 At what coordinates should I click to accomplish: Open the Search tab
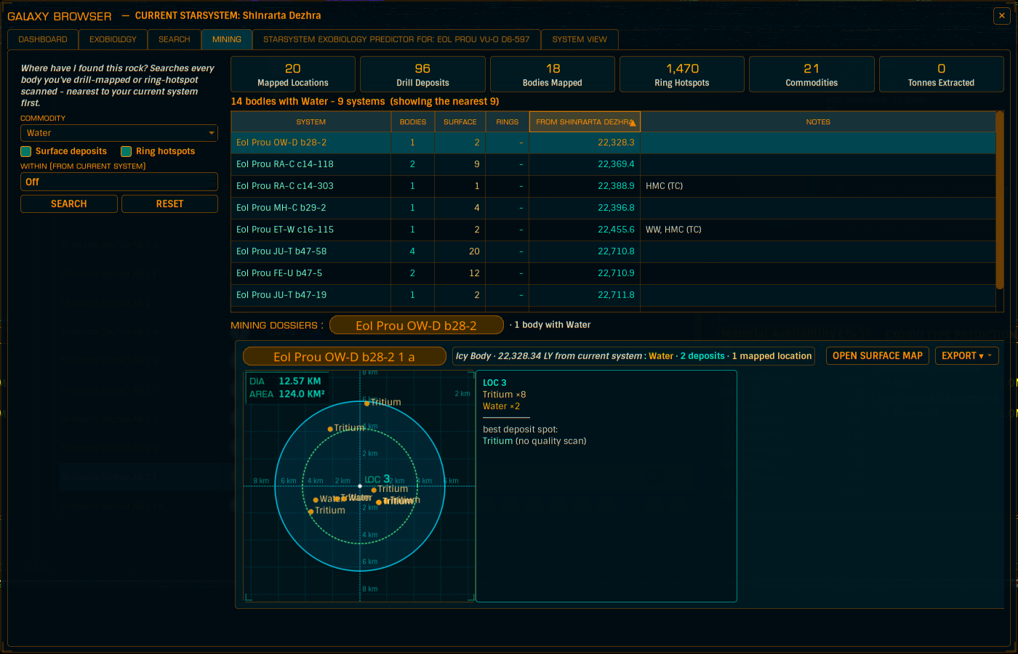click(x=175, y=39)
